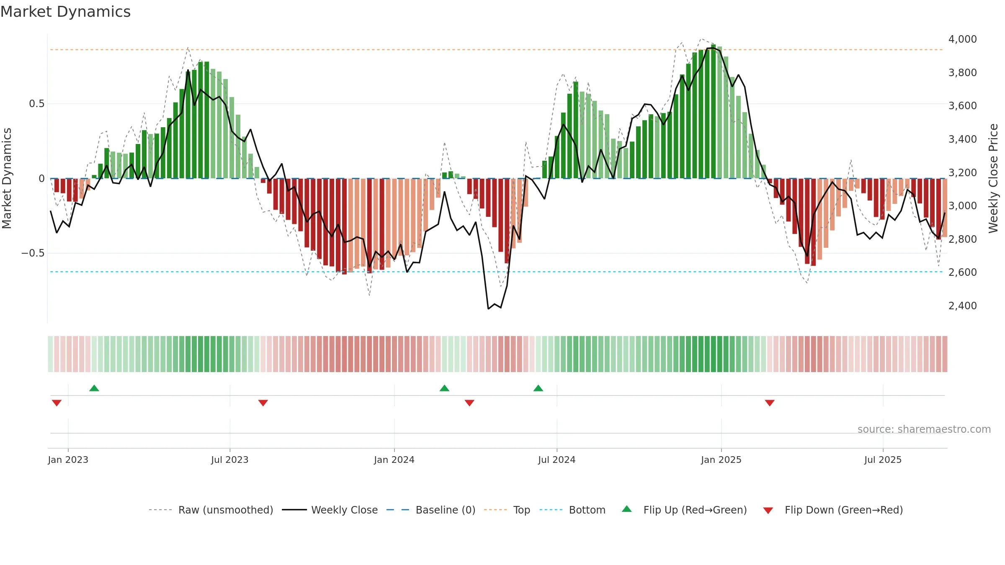Click the red Flip Down triangle icon in legend

(x=768, y=511)
